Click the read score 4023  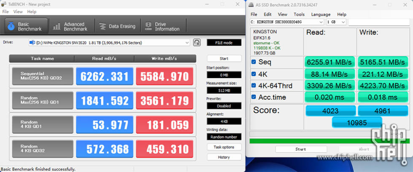331,111
